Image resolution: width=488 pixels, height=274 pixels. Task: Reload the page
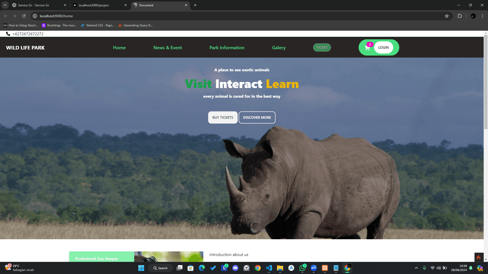tap(24, 16)
